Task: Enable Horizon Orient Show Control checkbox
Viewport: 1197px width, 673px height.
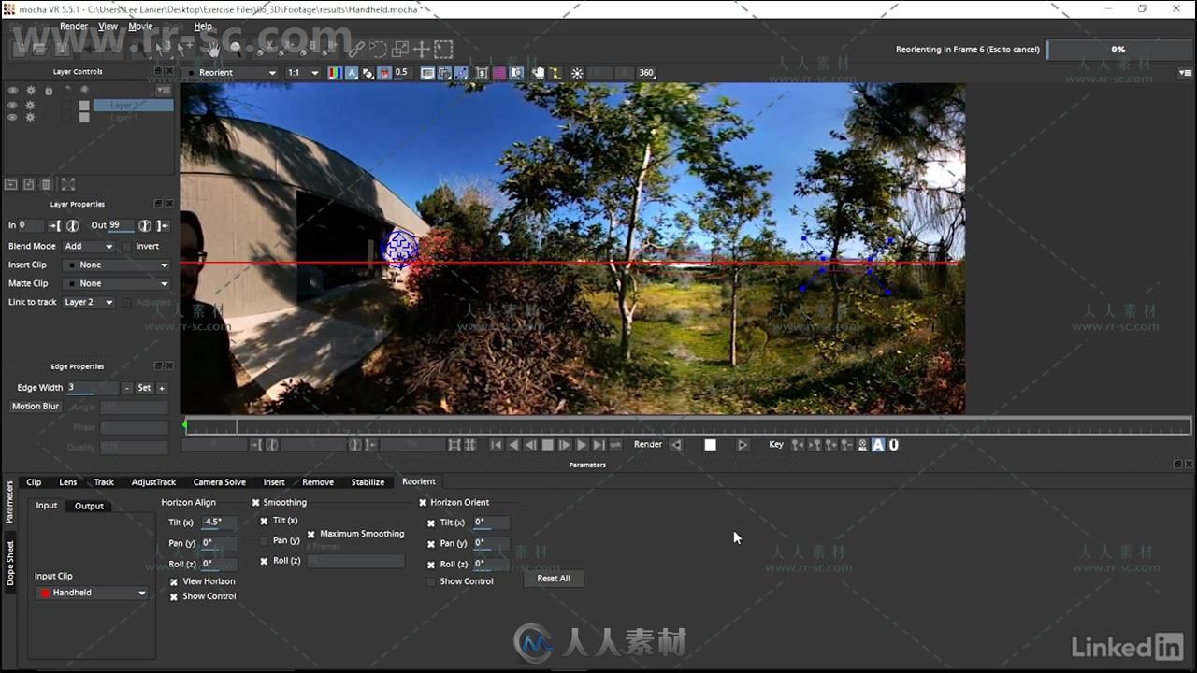Action: coord(431,581)
